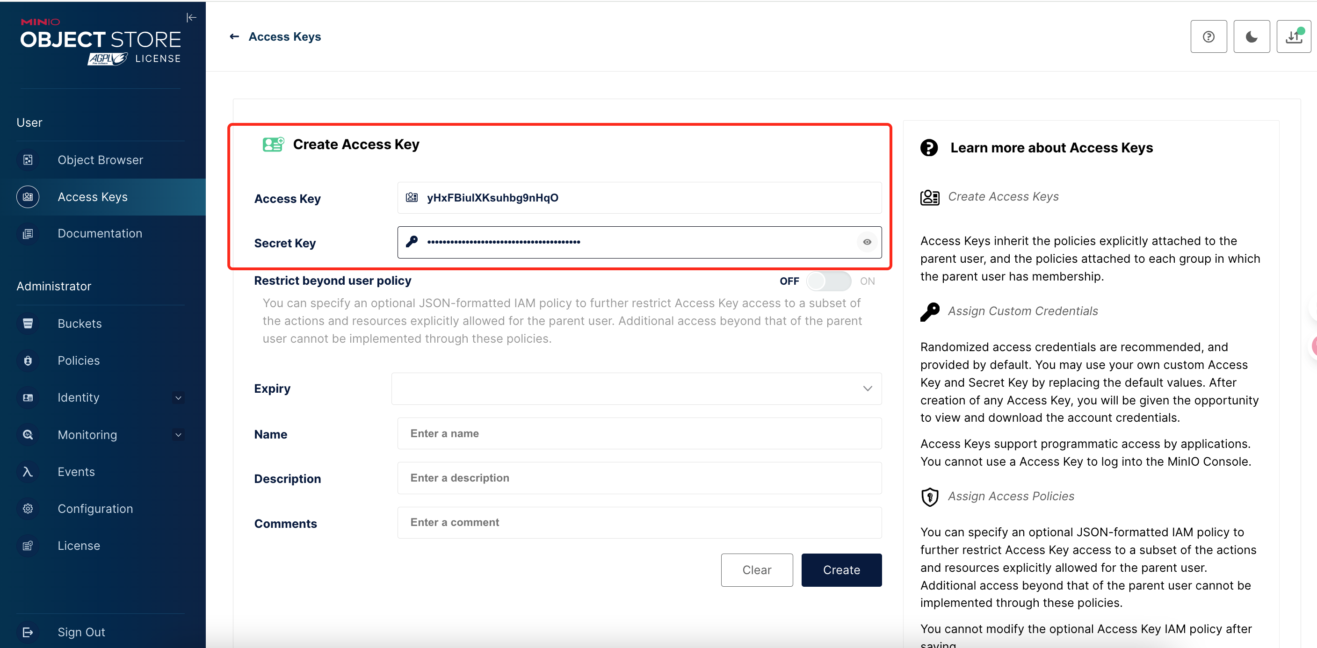Open the uploads/downloads manager icon

coord(1294,37)
